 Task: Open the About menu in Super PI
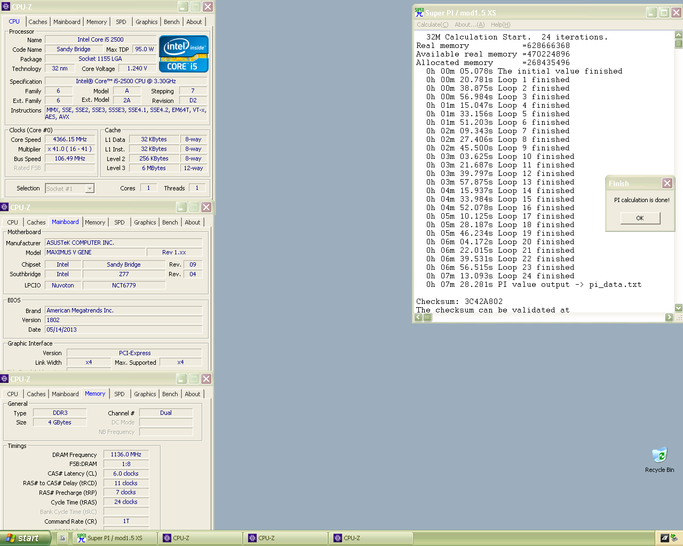pos(470,25)
